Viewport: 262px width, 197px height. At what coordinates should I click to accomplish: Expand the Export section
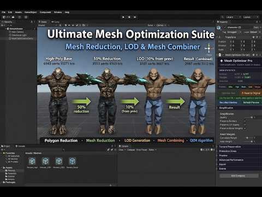click(240, 164)
